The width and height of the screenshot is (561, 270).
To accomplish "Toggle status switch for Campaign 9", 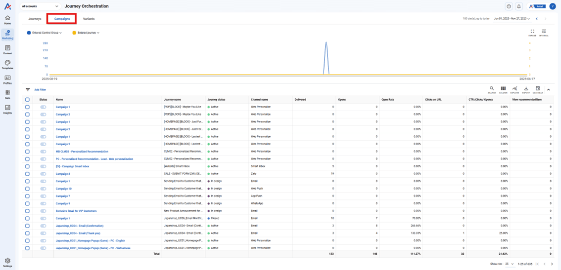I will (44, 203).
